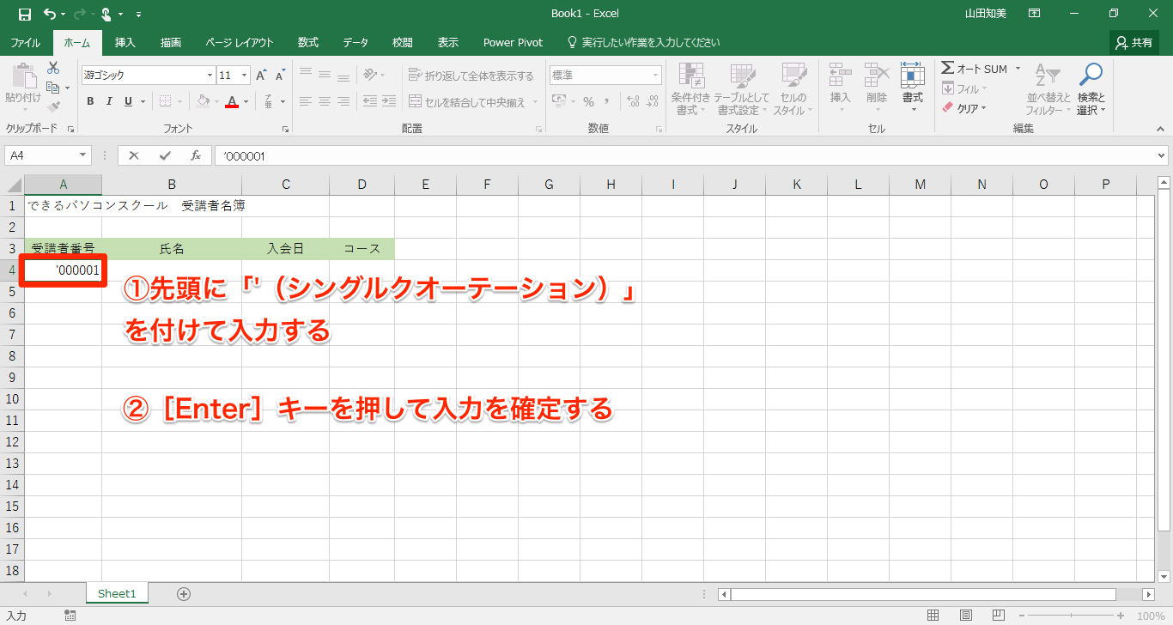Toggle Bold formatting
This screenshot has width=1173, height=625.
(90, 101)
